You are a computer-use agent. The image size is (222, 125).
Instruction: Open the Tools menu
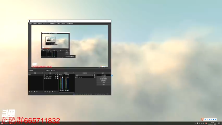click(x=59, y=23)
